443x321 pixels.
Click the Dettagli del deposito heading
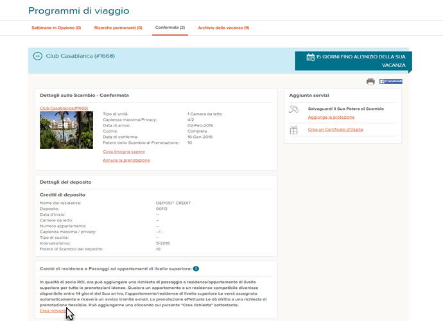tap(65, 182)
